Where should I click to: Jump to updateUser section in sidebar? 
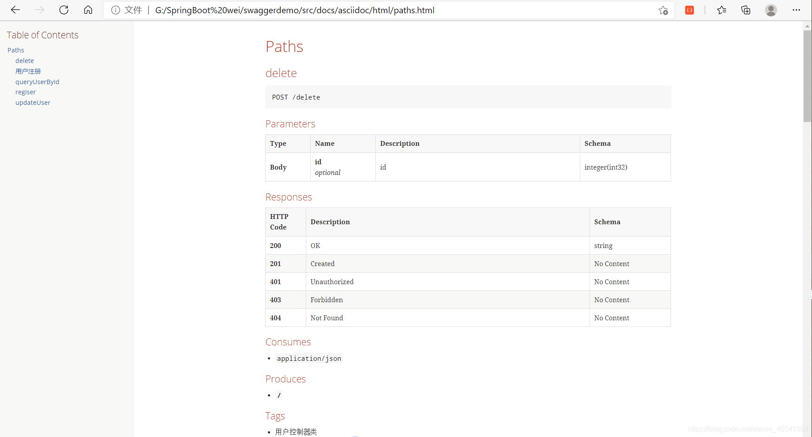click(33, 103)
